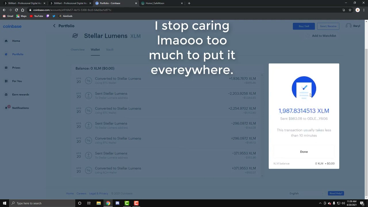Open the YouTube bookmark
The image size is (368, 207).
(36, 16)
